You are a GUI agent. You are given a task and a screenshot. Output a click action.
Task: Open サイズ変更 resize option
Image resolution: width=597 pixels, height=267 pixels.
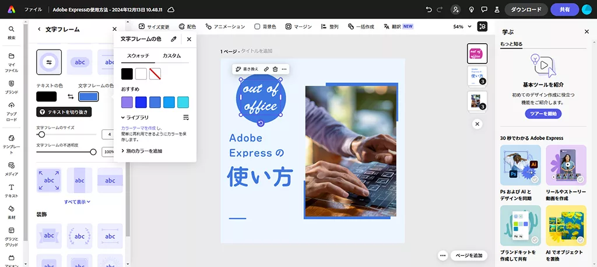(154, 27)
